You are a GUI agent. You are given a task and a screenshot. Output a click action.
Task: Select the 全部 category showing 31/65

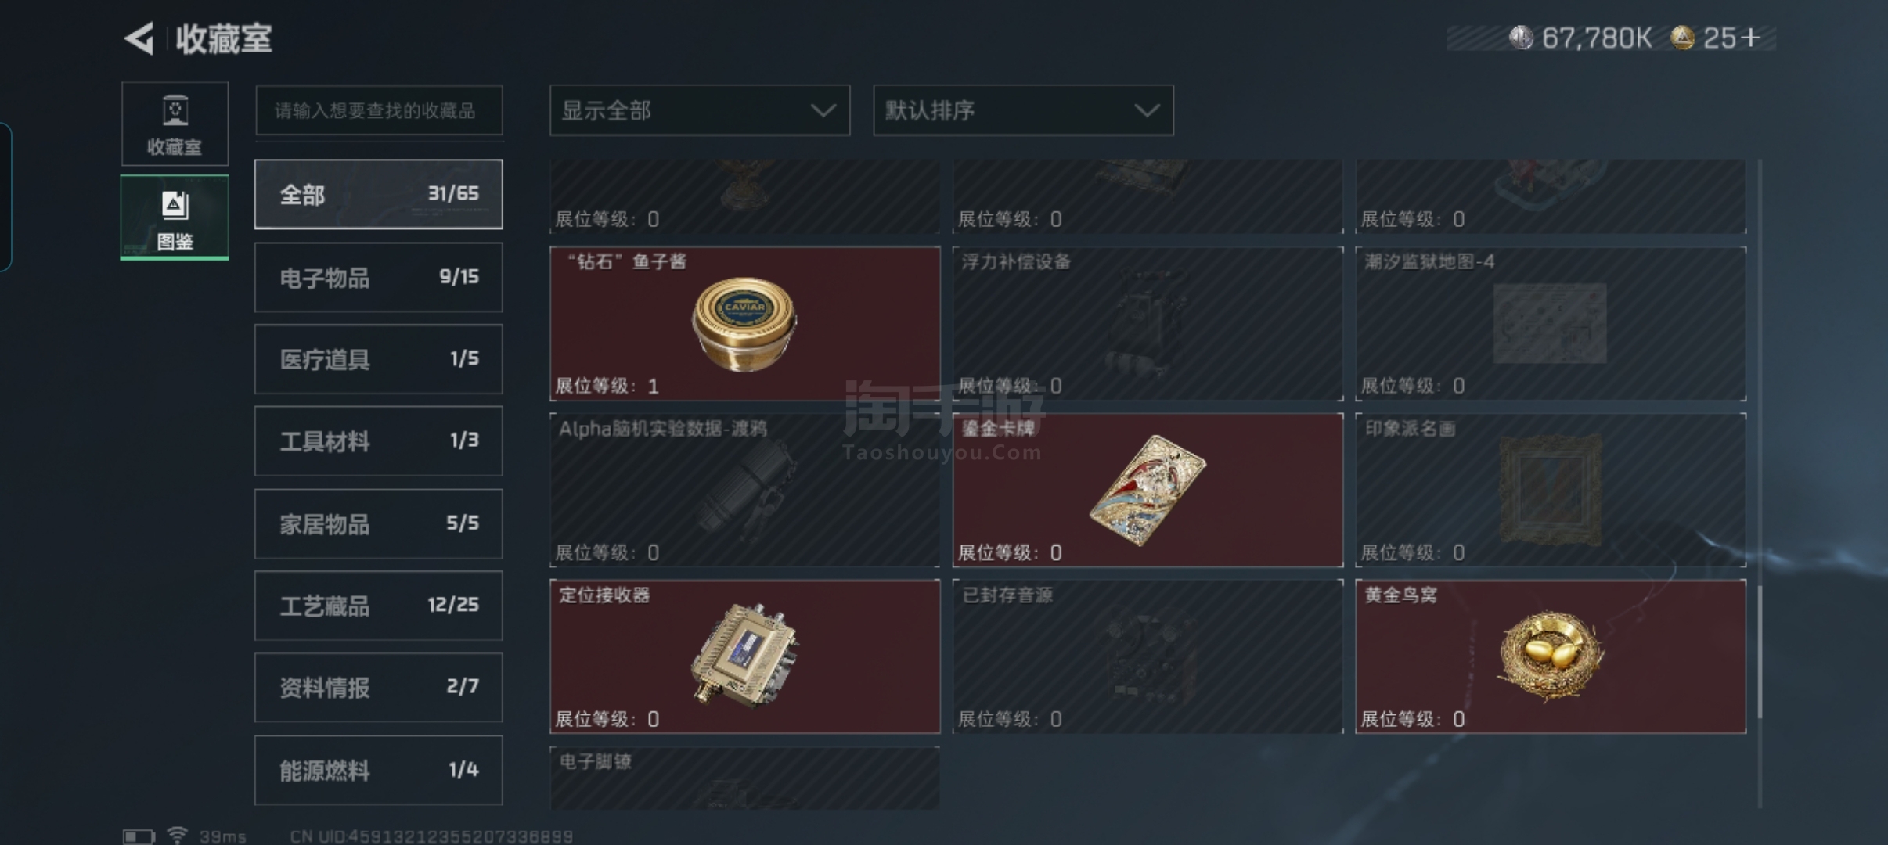378,194
